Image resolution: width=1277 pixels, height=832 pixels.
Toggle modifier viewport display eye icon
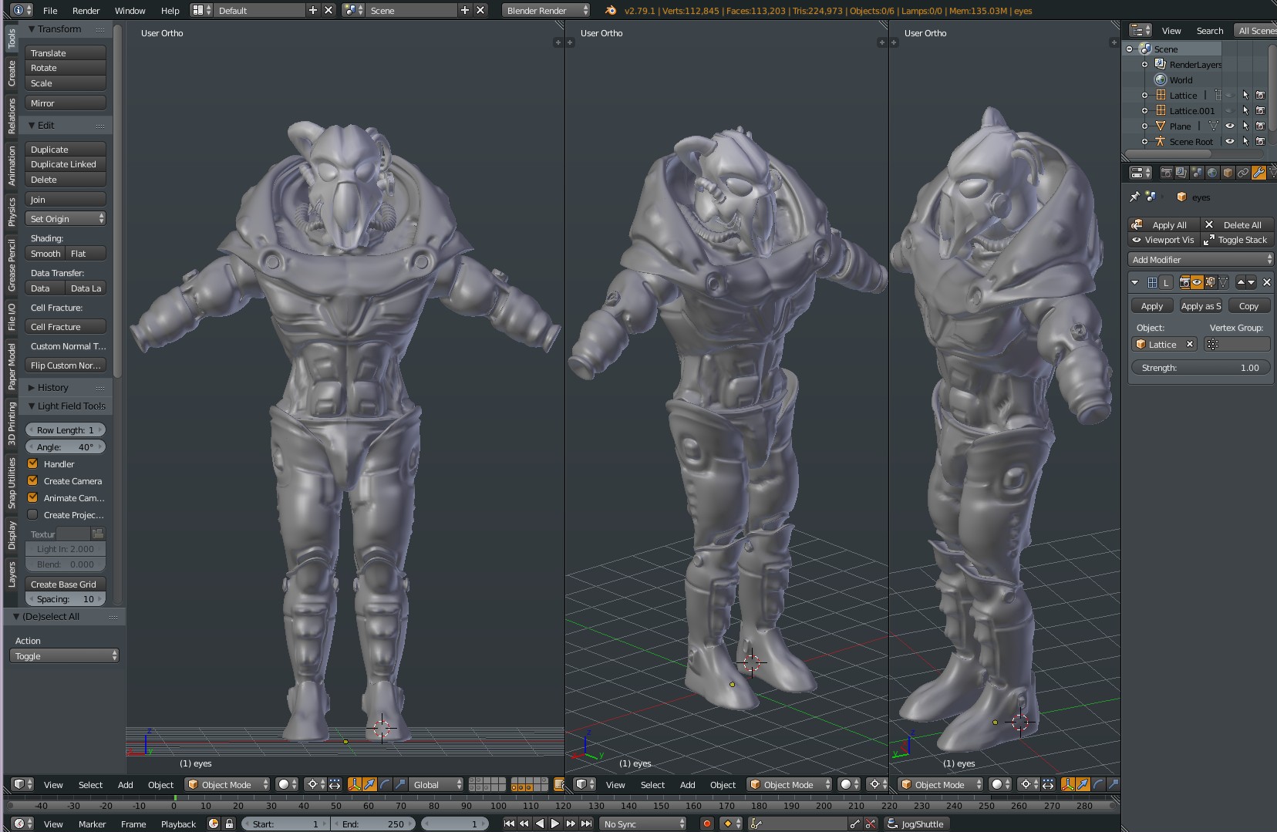point(1197,282)
